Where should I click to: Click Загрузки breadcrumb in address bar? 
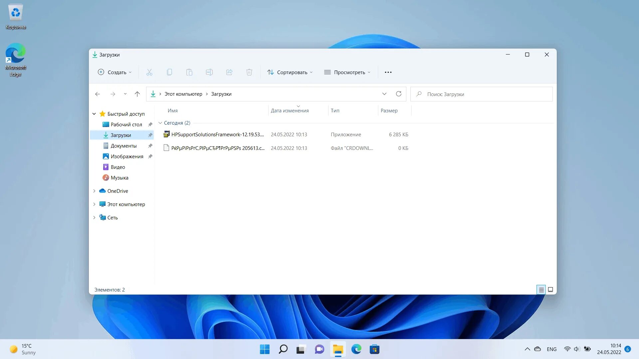point(221,94)
